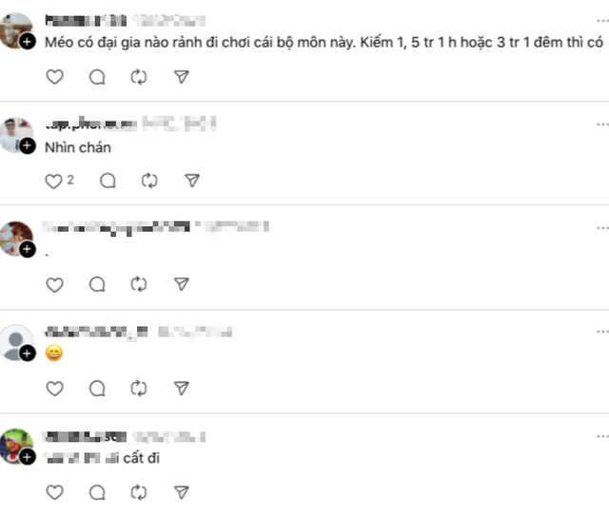Image resolution: width=609 pixels, height=515 pixels.
Task: Open more options for "cất đi" comment
Action: [x=602, y=436]
